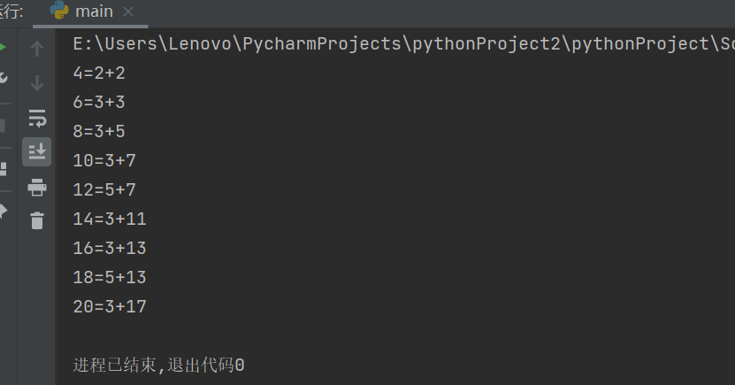Click the Python icon on main tab
Screen dimensions: 735x385
tap(60, 12)
